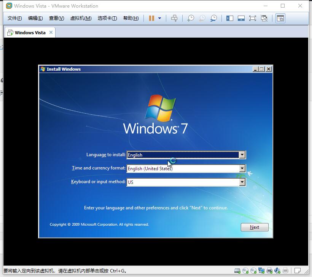Click the network adapter status icon
The width and height of the screenshot is (312, 277).
pyautogui.click(x=261, y=271)
